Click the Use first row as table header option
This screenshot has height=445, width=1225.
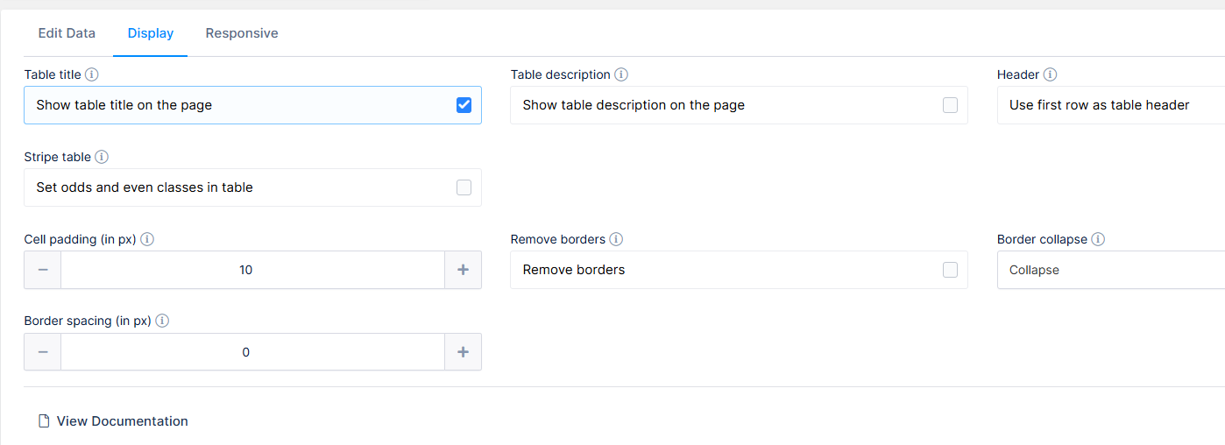tap(1111, 105)
